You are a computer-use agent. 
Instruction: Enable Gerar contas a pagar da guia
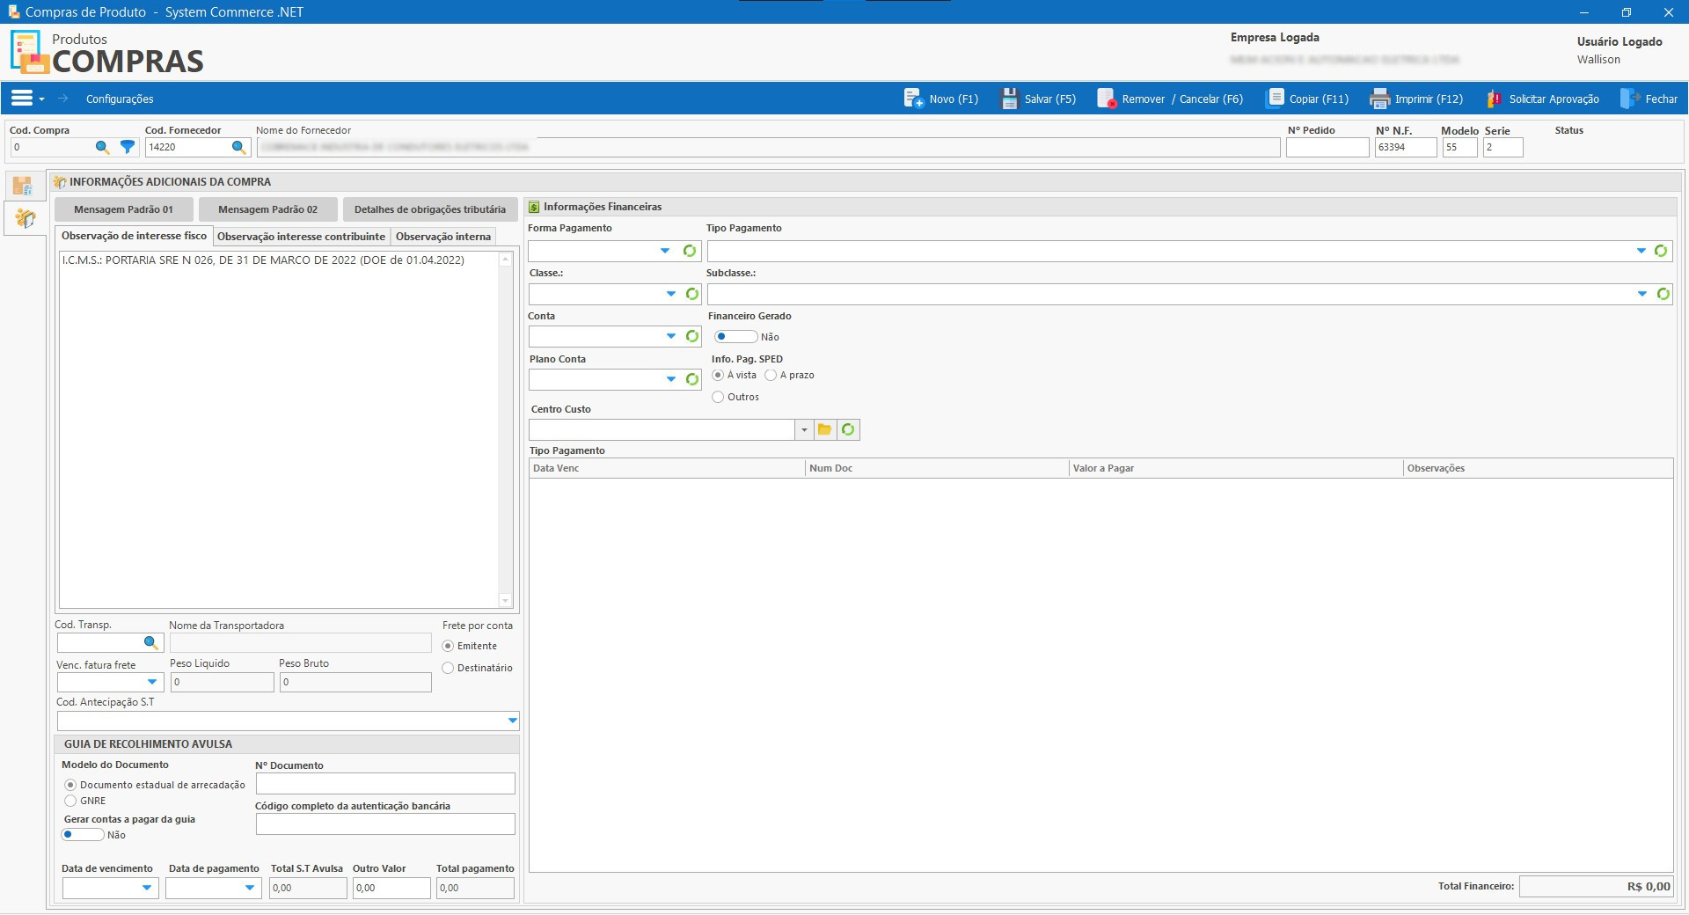click(82, 834)
